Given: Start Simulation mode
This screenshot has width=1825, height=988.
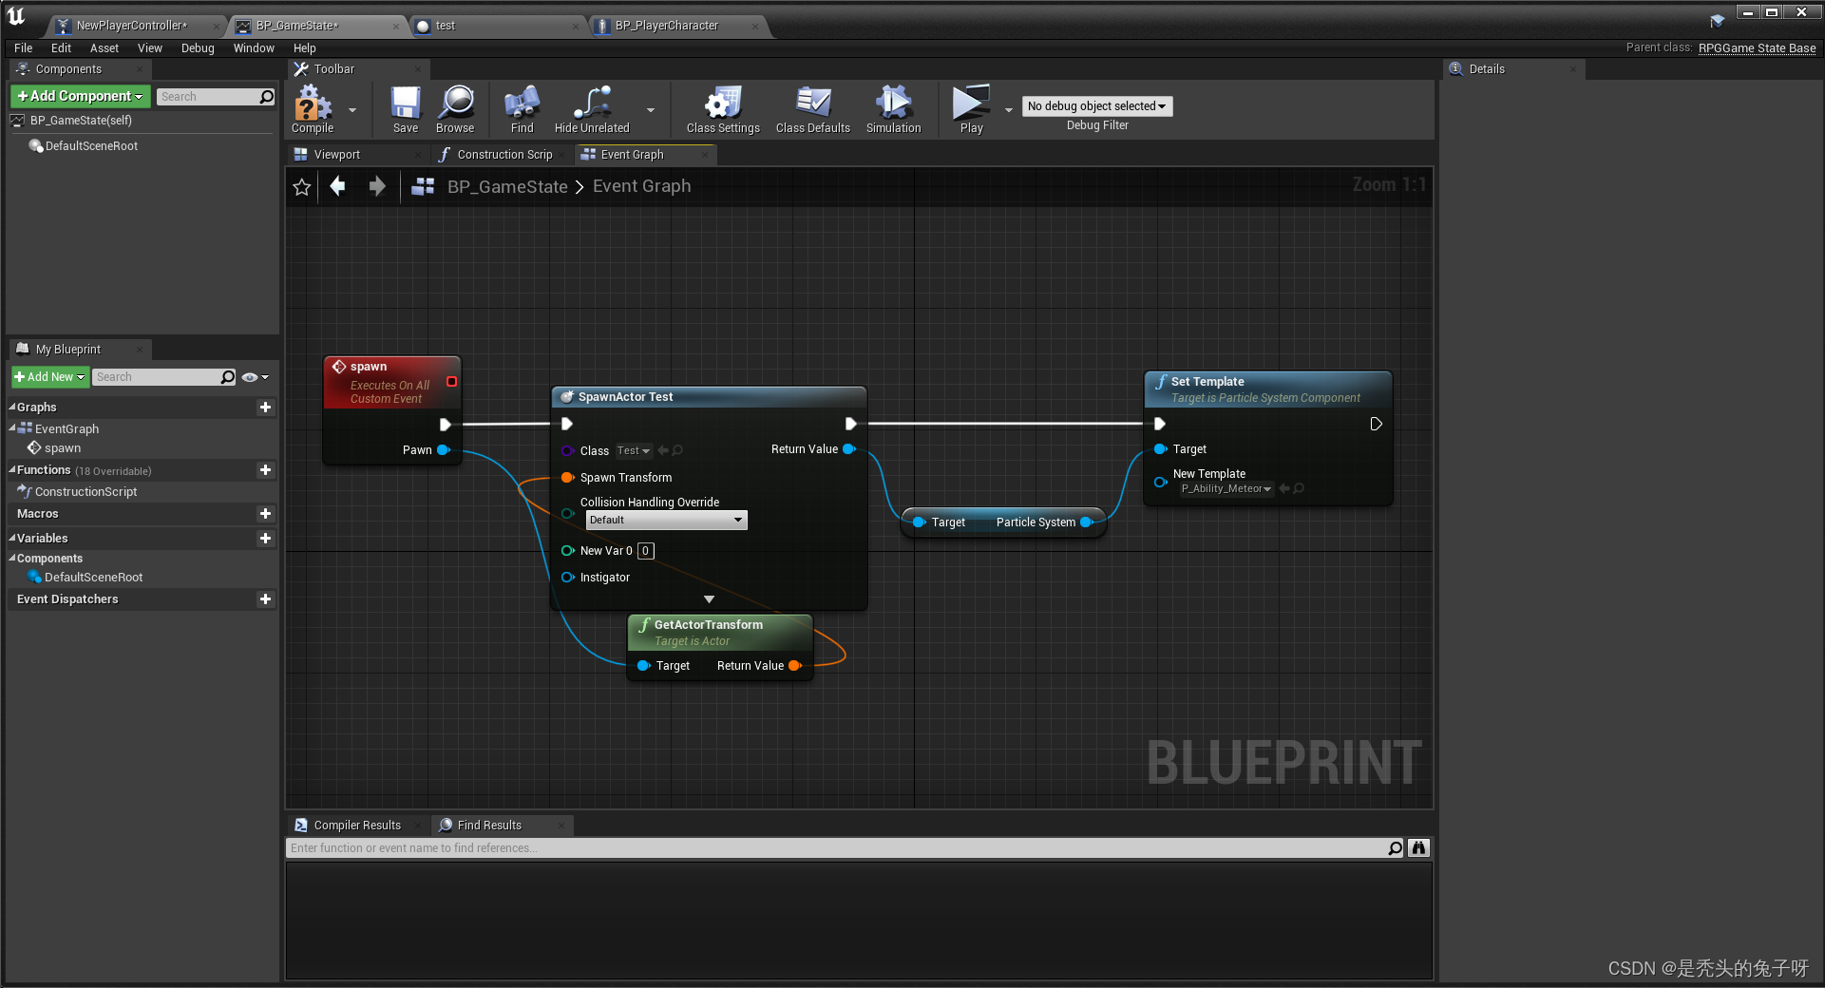Looking at the screenshot, I should tap(892, 107).
